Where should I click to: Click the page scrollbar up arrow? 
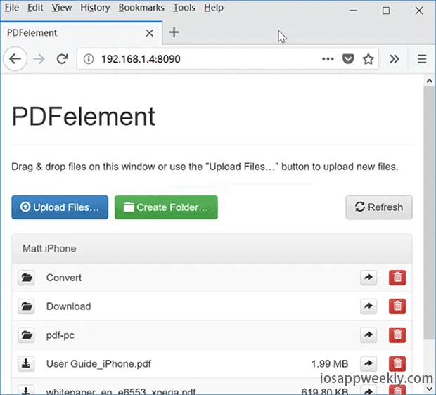click(430, 81)
